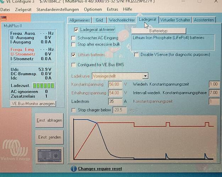Check Disable VSense for diagnostic purposes
Viewport: 222px width, 177px height.
(x=136, y=55)
